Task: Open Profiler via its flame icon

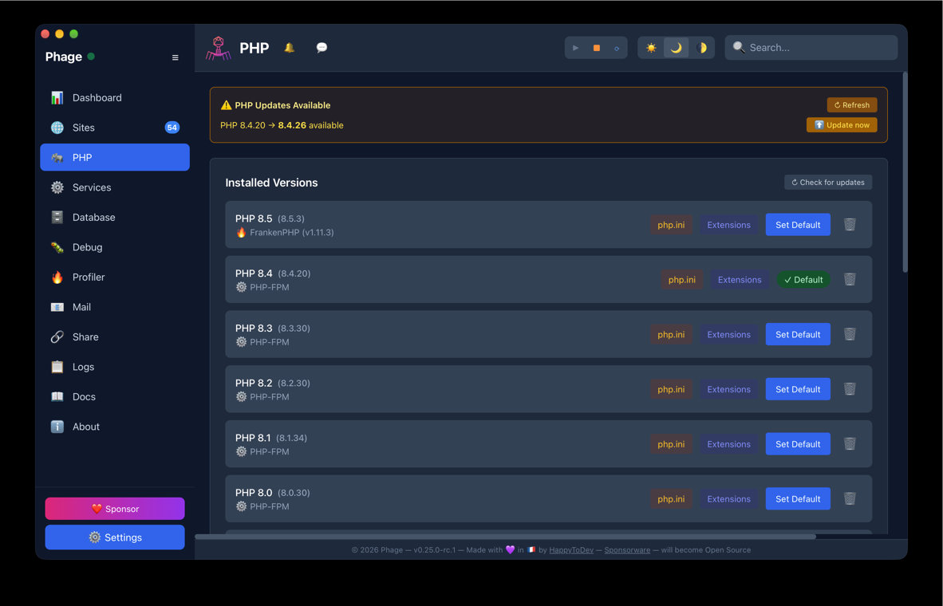Action: (57, 277)
